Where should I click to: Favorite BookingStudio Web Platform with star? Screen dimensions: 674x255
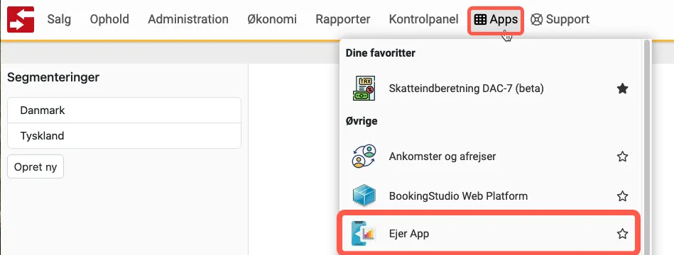click(x=622, y=196)
